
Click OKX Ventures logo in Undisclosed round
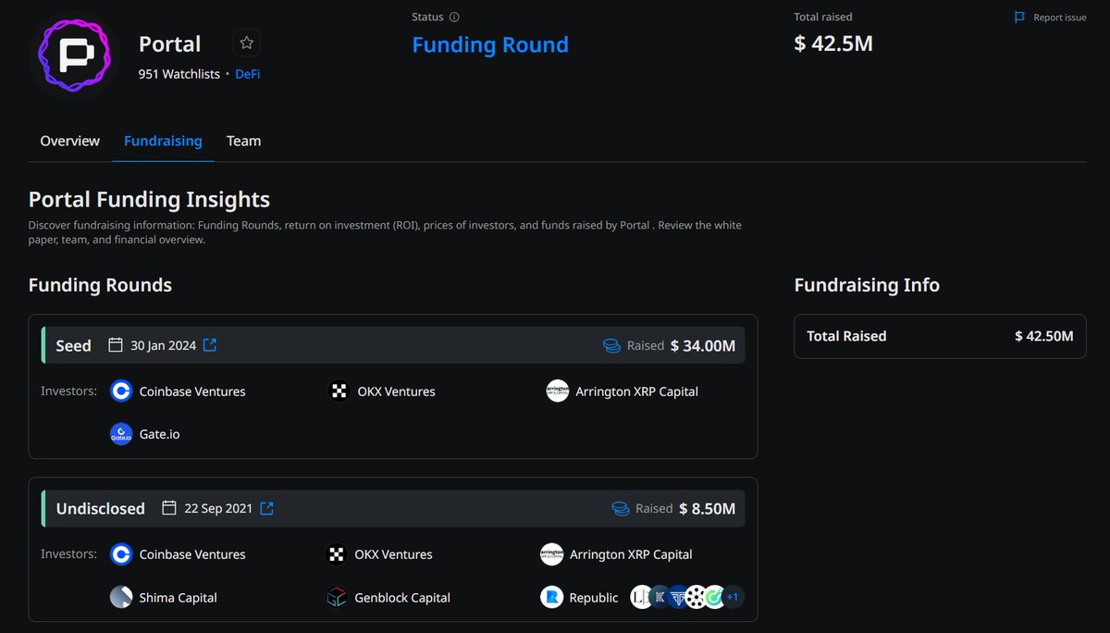coord(337,554)
